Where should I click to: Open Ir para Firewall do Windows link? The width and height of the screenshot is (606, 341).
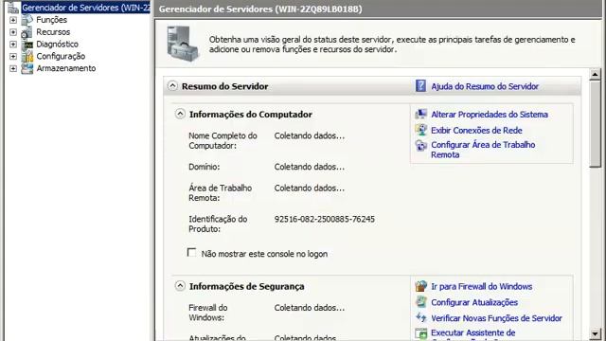click(482, 286)
